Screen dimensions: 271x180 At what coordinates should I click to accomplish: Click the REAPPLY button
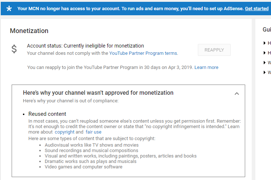click(x=214, y=50)
